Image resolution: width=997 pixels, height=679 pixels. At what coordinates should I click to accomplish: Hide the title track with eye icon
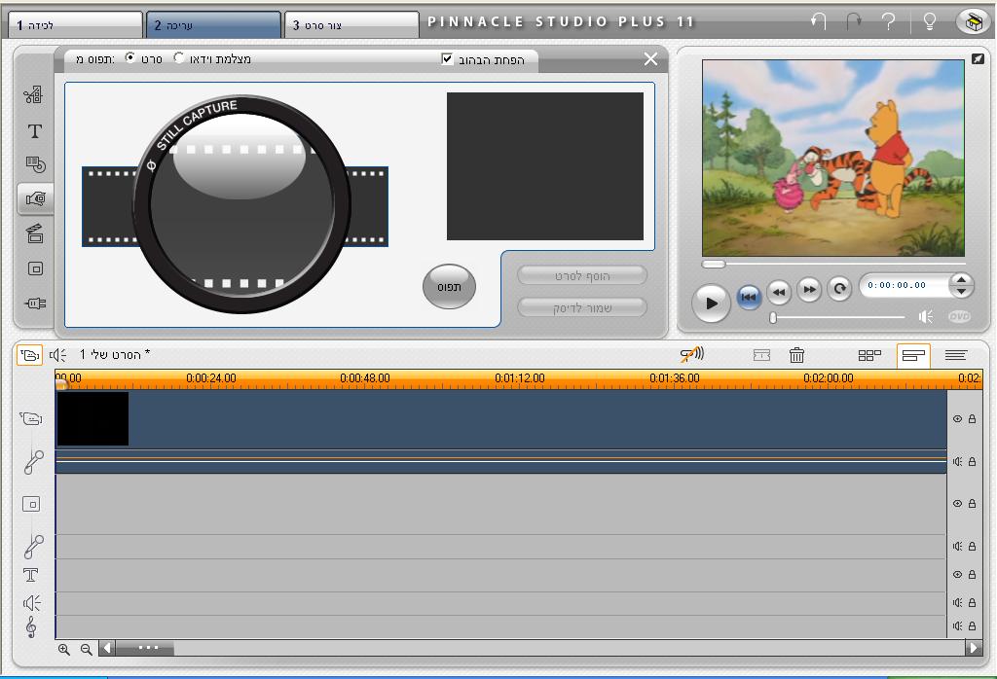click(958, 574)
